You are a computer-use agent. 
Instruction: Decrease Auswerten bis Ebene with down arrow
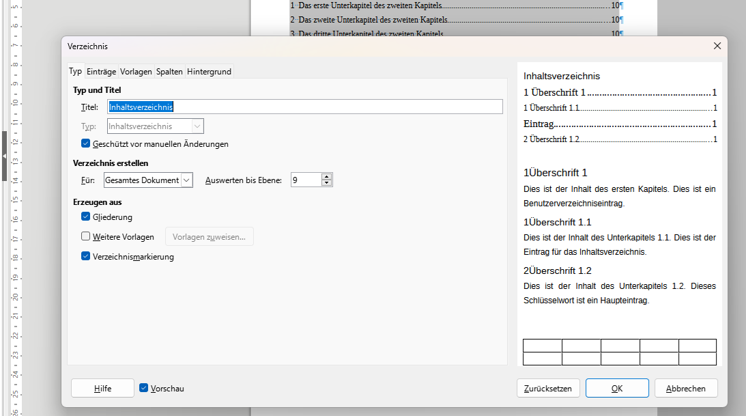(x=326, y=183)
